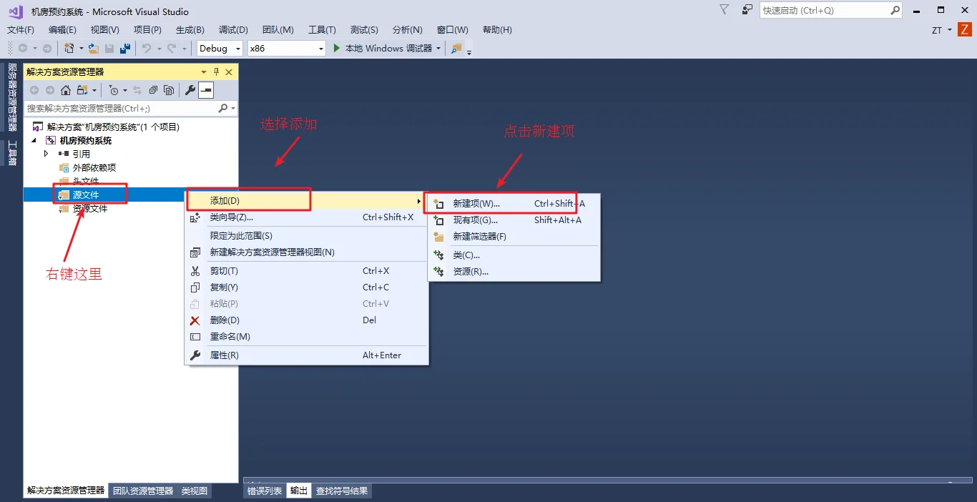Choose 新建筛选器(F) in the submenu
This screenshot has height=502, width=977.
pyautogui.click(x=514, y=237)
